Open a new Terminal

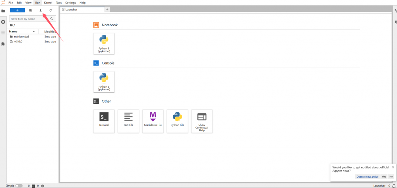(x=104, y=121)
